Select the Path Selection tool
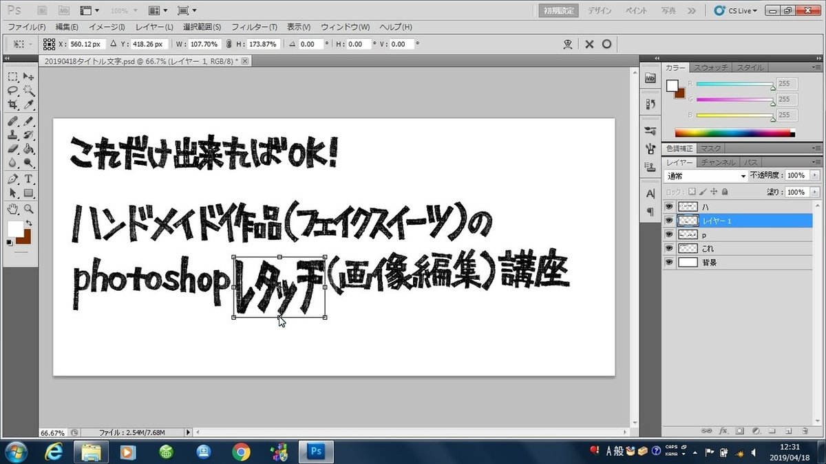The height and width of the screenshot is (464, 826). 12,193
